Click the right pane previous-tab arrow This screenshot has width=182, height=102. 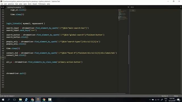(131, 7)
